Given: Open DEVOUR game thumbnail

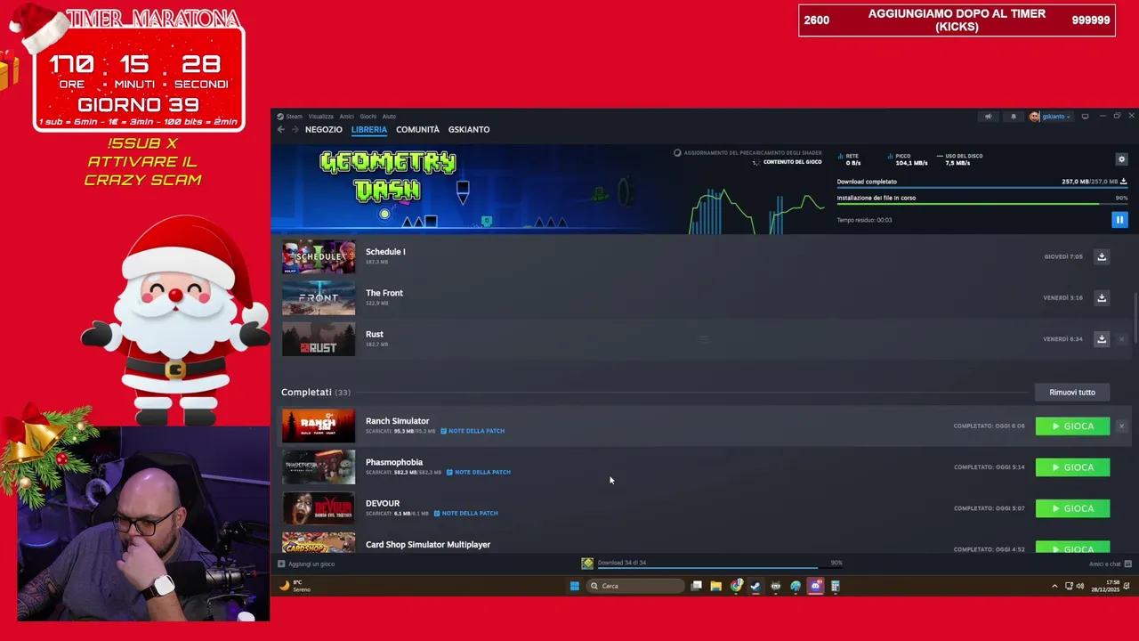Looking at the screenshot, I should (319, 508).
